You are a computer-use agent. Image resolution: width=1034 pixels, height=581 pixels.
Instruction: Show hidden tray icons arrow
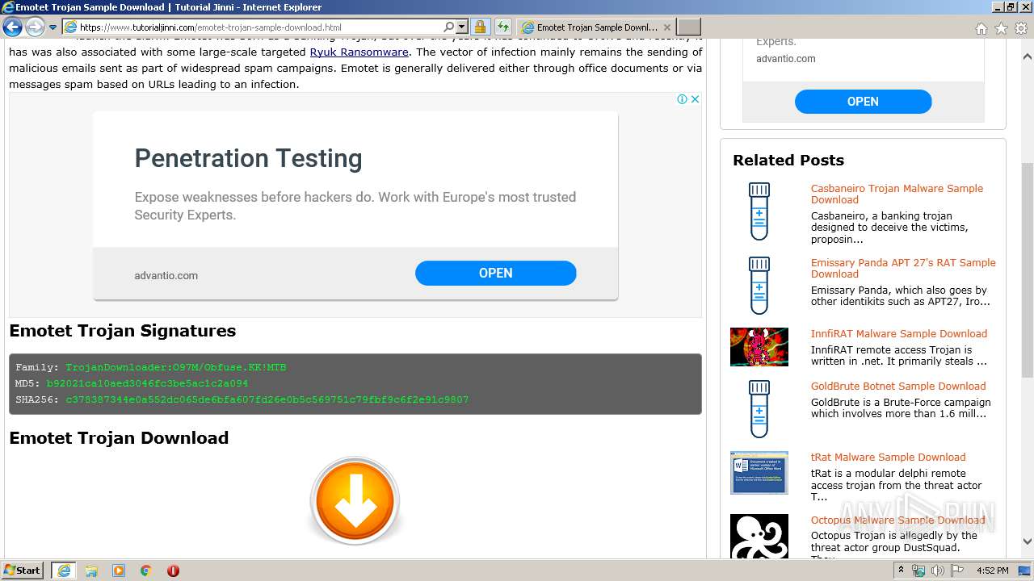(x=902, y=571)
